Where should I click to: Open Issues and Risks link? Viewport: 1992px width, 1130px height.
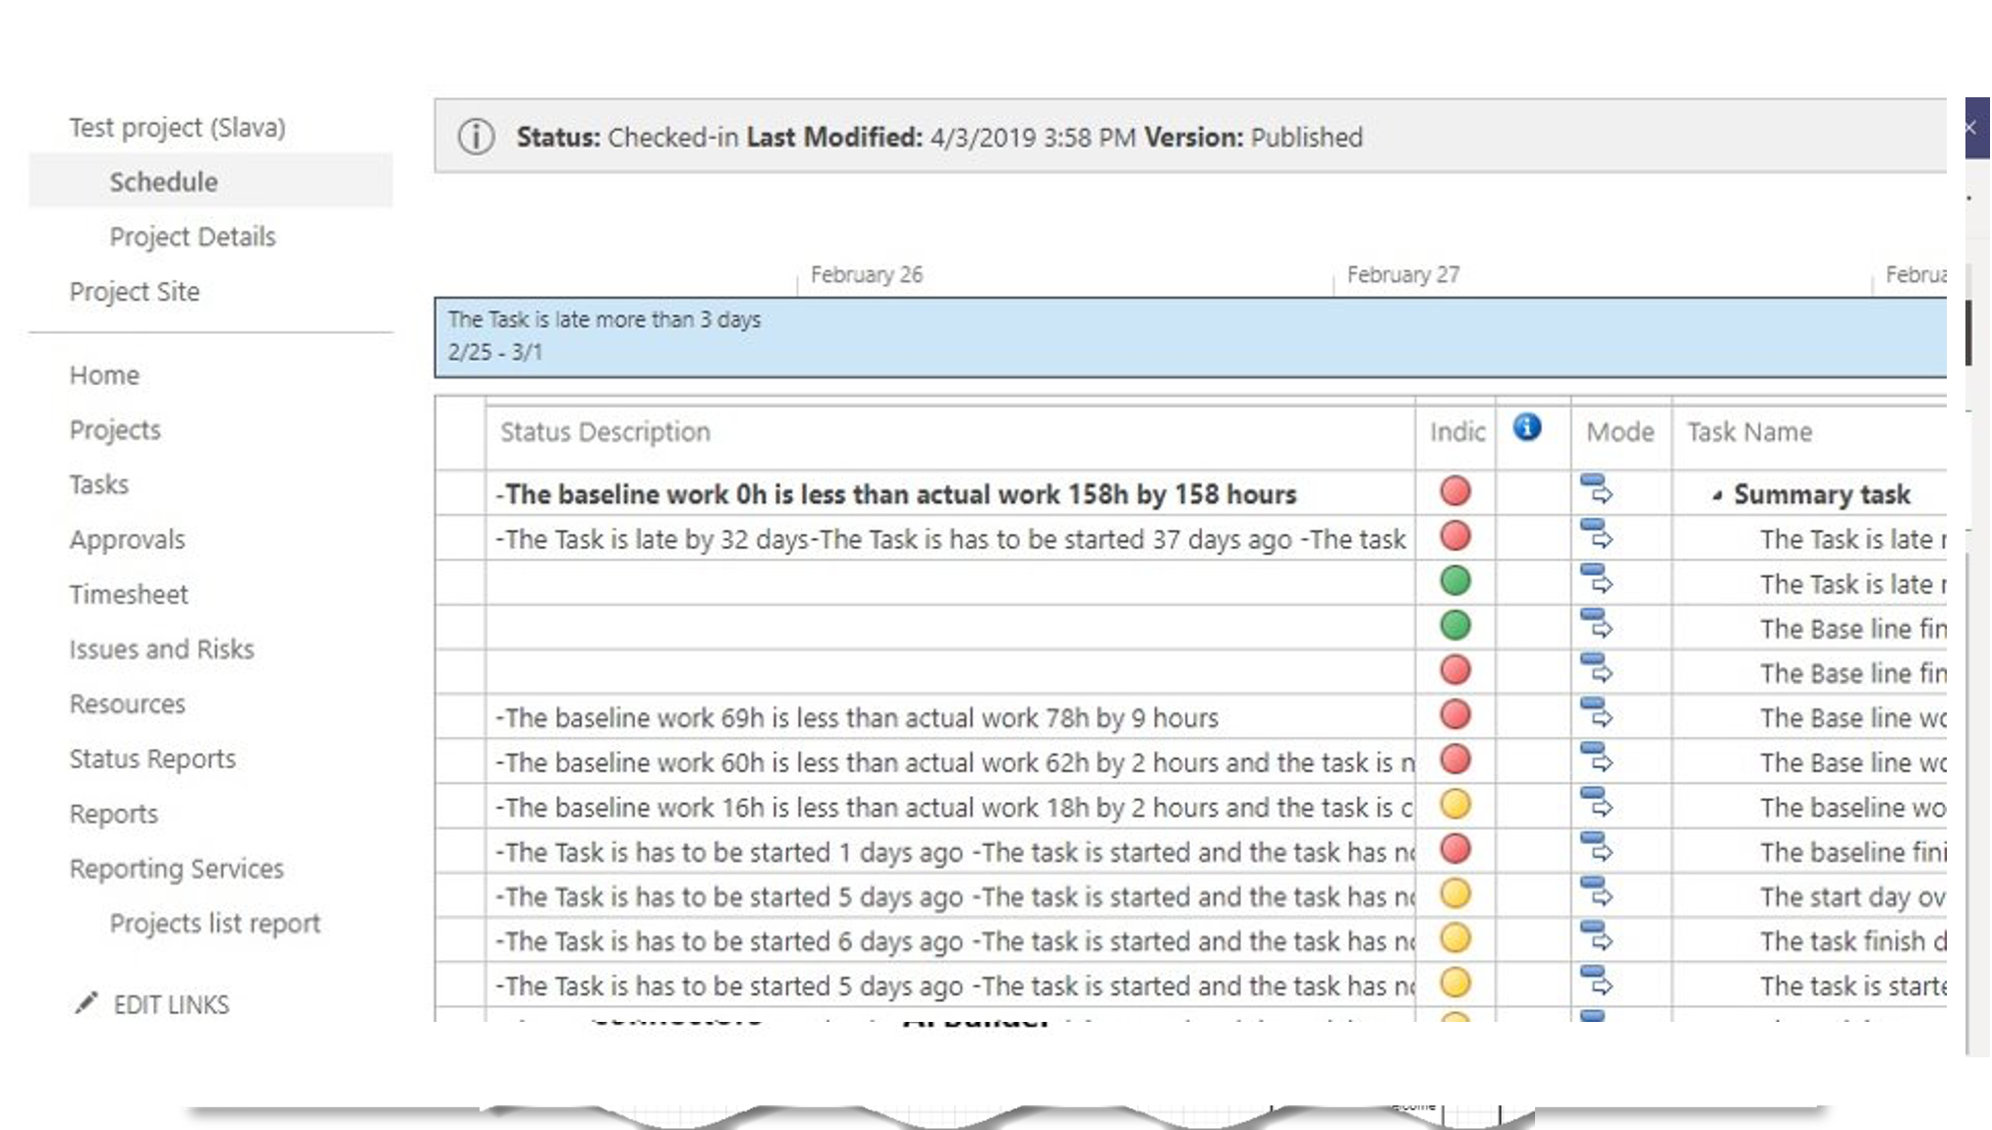coord(161,650)
